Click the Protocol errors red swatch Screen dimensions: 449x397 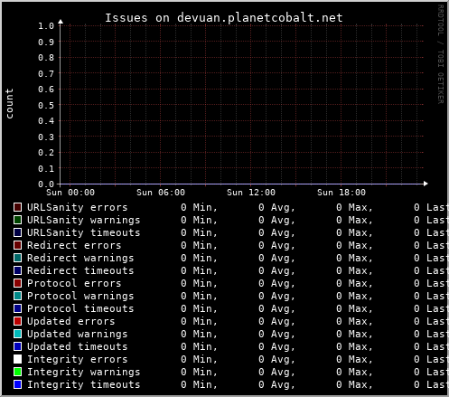17,283
